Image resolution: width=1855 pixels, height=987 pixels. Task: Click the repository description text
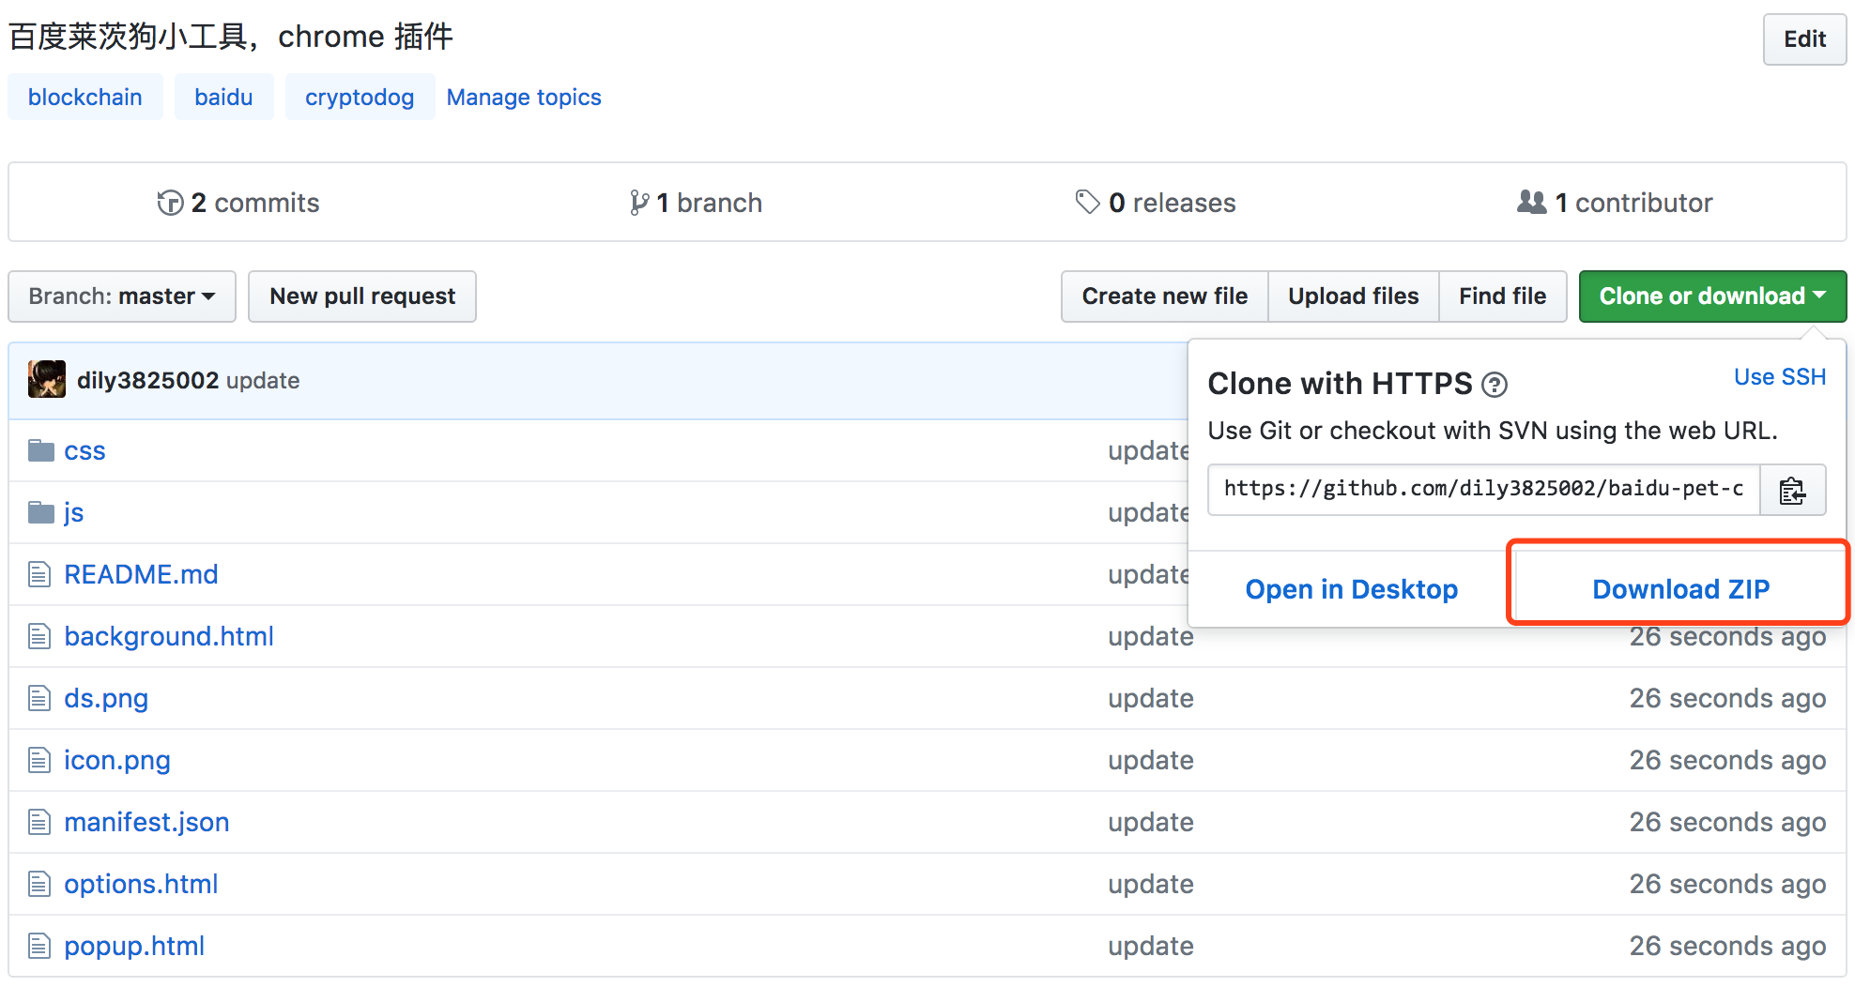point(231,37)
